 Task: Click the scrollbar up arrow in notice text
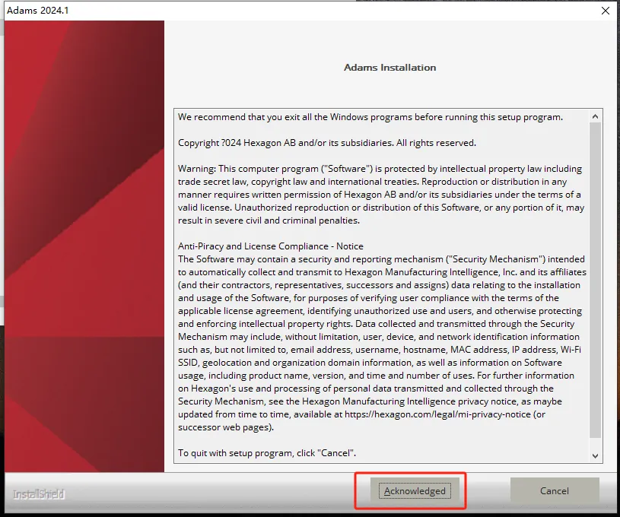click(x=595, y=116)
